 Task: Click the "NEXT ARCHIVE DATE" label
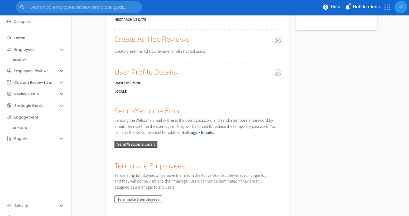coord(130,20)
